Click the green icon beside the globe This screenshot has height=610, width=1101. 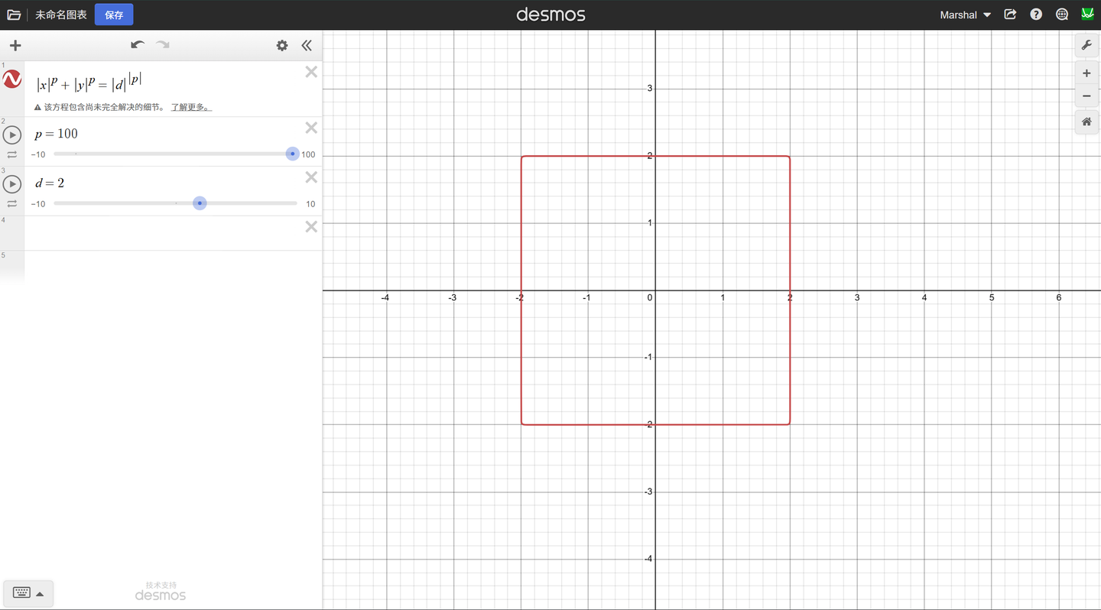tap(1087, 14)
